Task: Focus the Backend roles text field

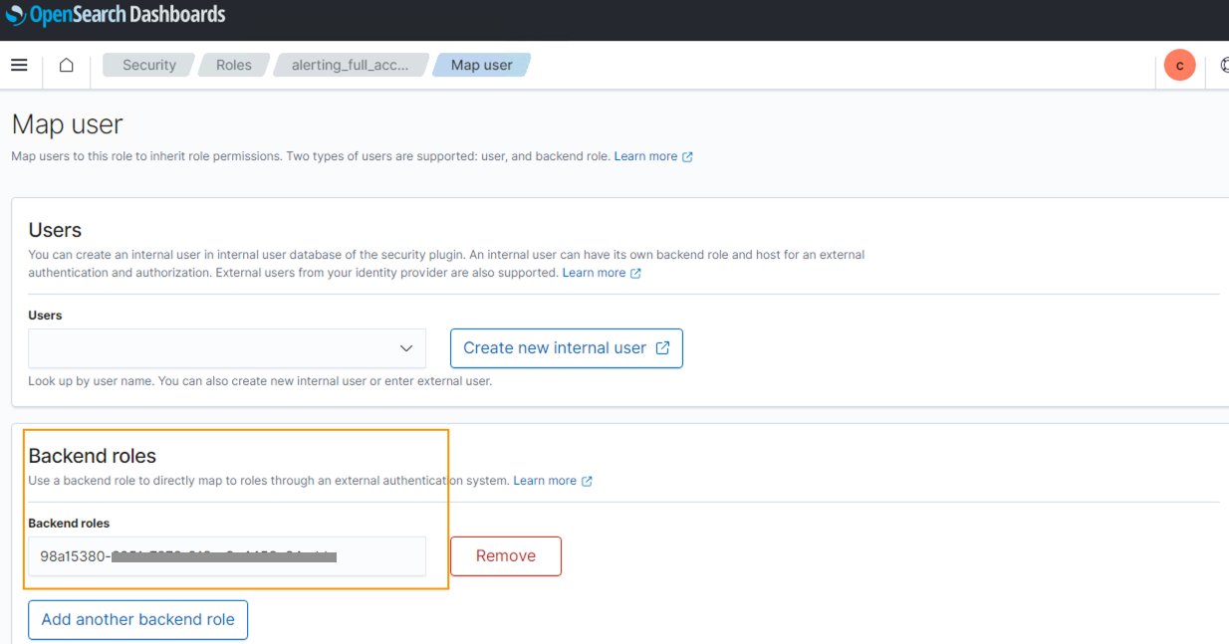Action: pyautogui.click(x=226, y=556)
